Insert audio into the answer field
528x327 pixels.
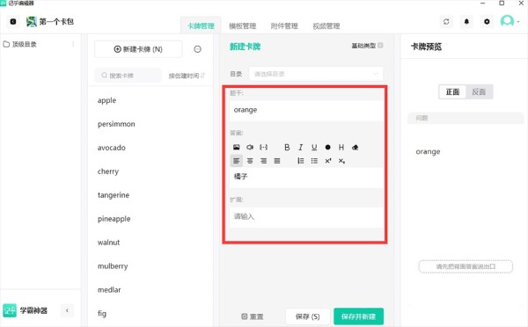250,148
